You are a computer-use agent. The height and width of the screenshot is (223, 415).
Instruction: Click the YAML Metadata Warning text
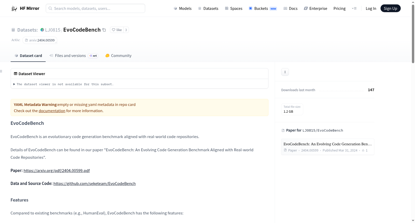(36, 105)
